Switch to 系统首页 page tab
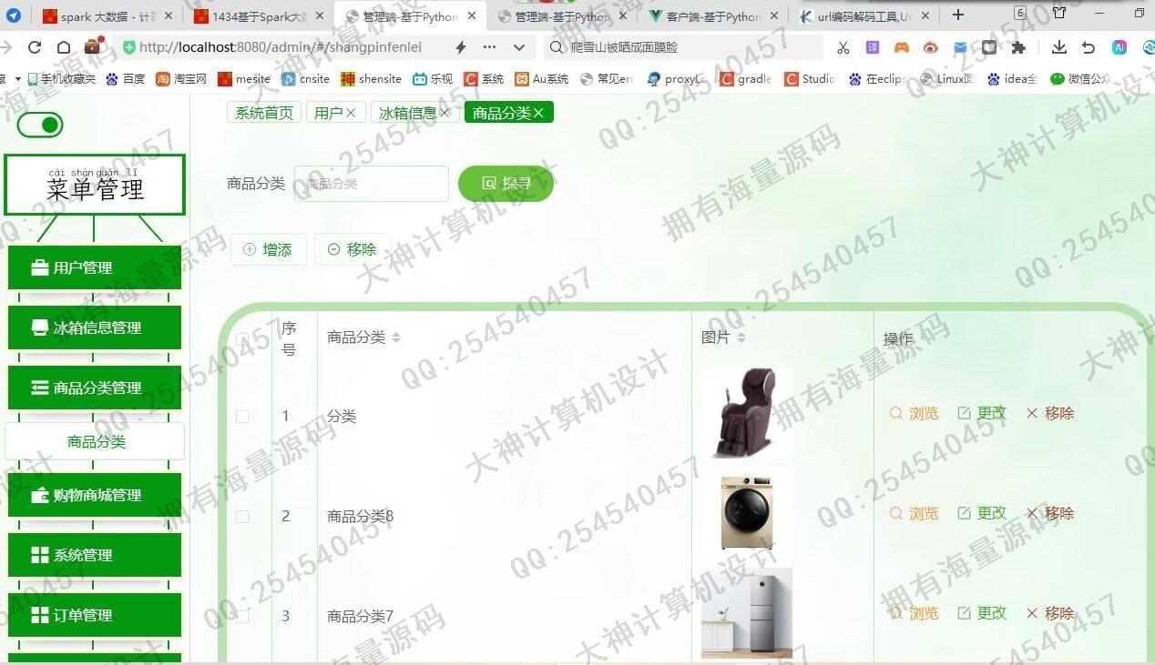The width and height of the screenshot is (1155, 665). point(264,113)
